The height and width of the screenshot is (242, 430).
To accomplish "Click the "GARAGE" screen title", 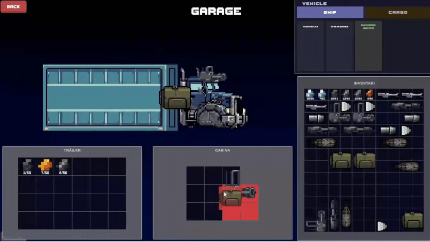I will pos(216,11).
